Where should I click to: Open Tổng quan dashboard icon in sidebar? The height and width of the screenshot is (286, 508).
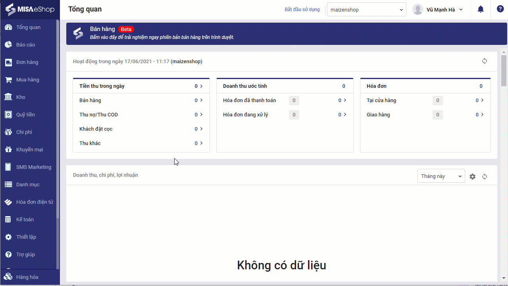coord(8,27)
